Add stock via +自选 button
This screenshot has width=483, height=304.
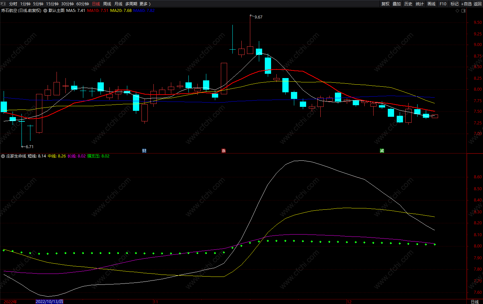click(x=466, y=4)
